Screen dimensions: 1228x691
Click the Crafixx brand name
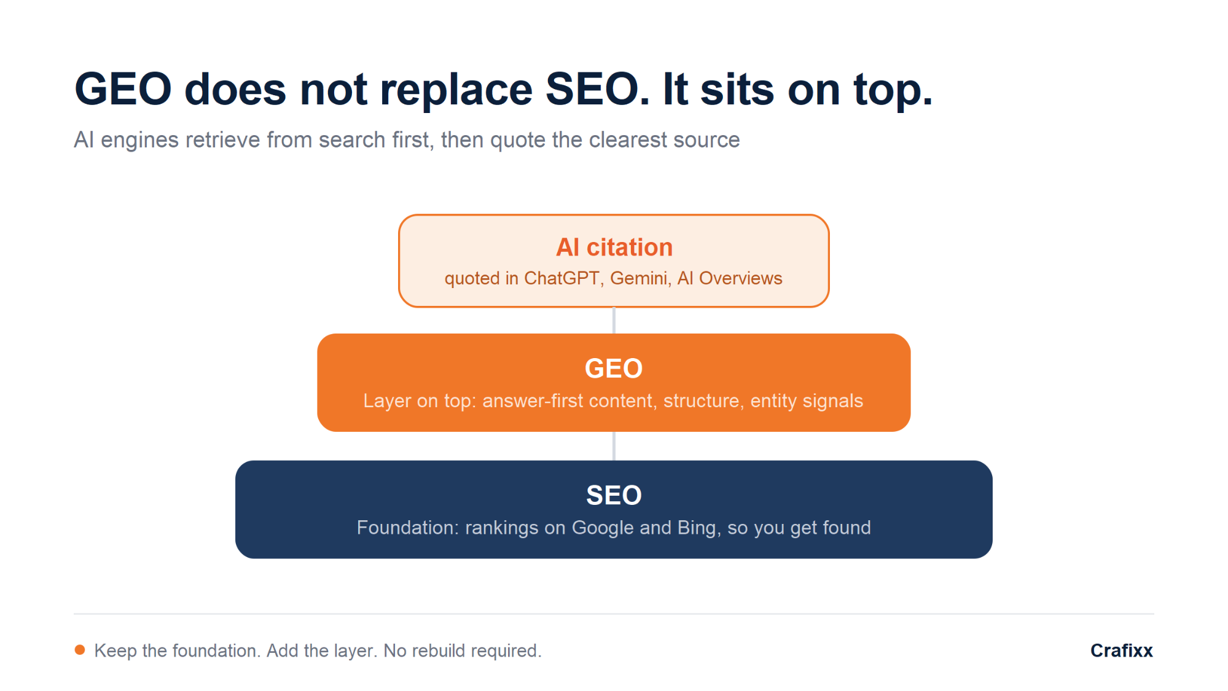[x=1121, y=650]
